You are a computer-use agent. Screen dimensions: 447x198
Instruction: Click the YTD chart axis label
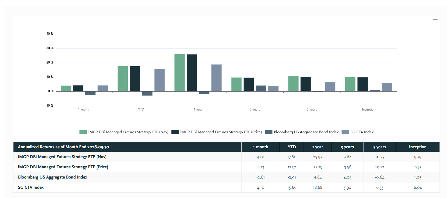click(x=141, y=110)
